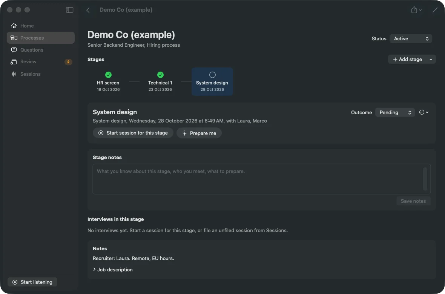Screen dimensions: 445x294
Task: Open Home in the sidebar
Action: [x=41, y=26]
